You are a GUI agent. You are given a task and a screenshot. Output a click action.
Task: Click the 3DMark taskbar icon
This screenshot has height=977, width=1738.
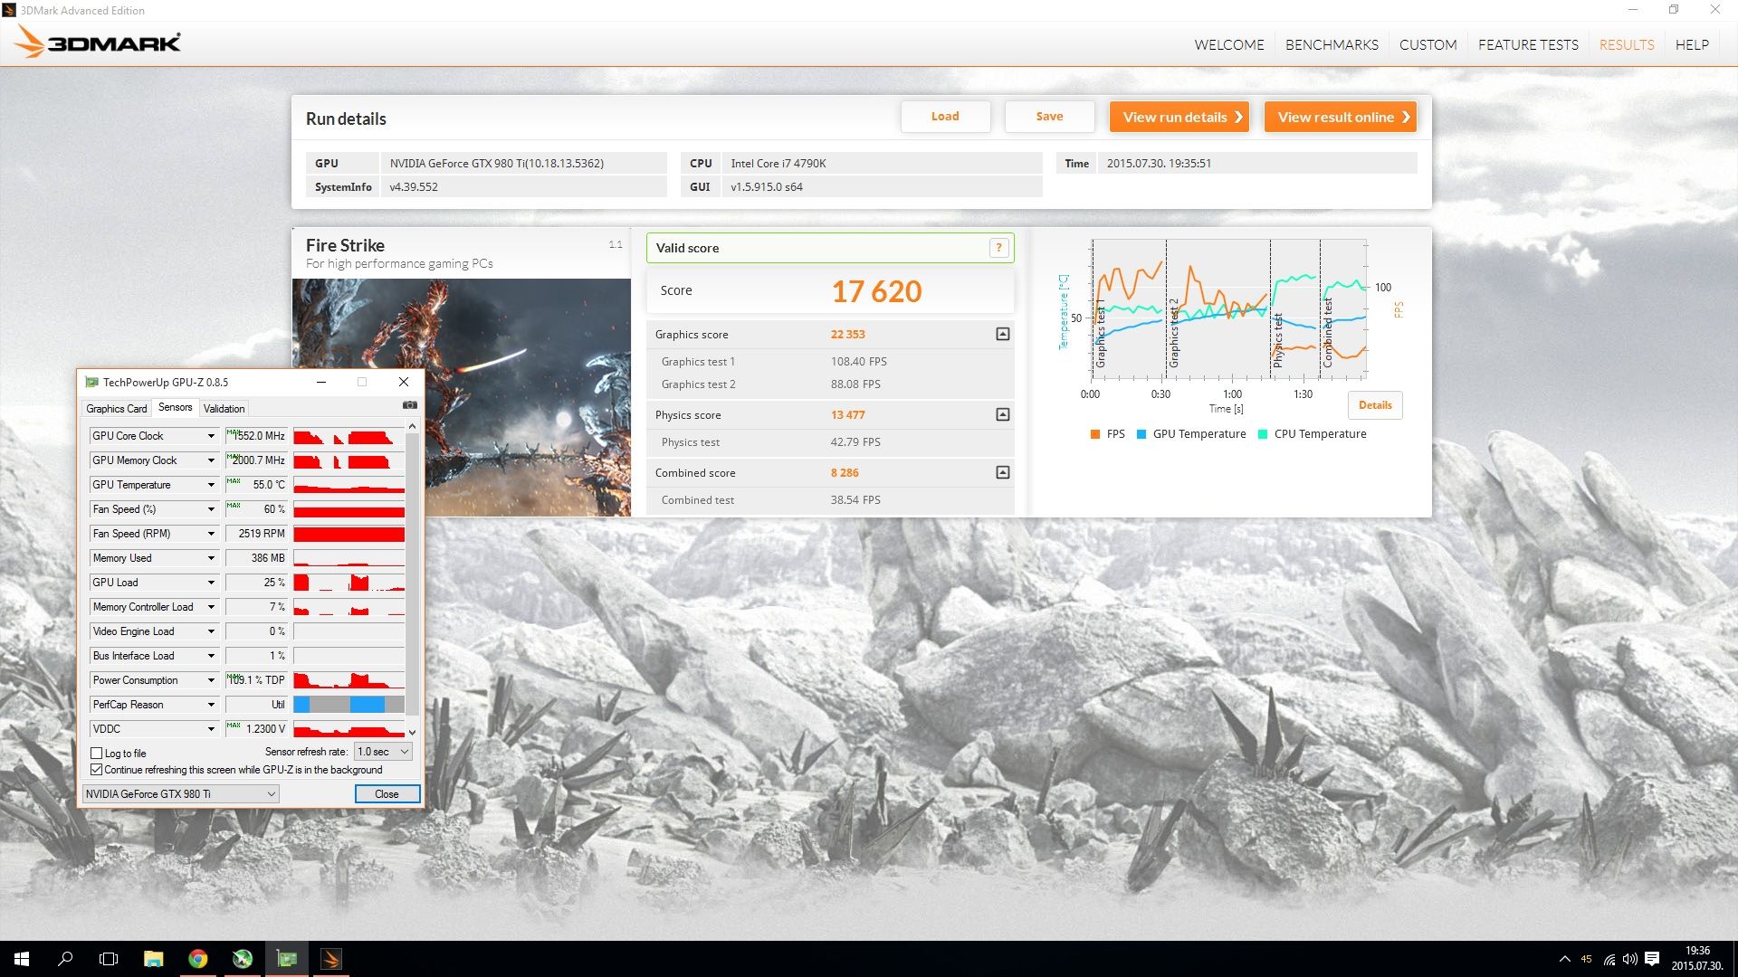tap(331, 959)
